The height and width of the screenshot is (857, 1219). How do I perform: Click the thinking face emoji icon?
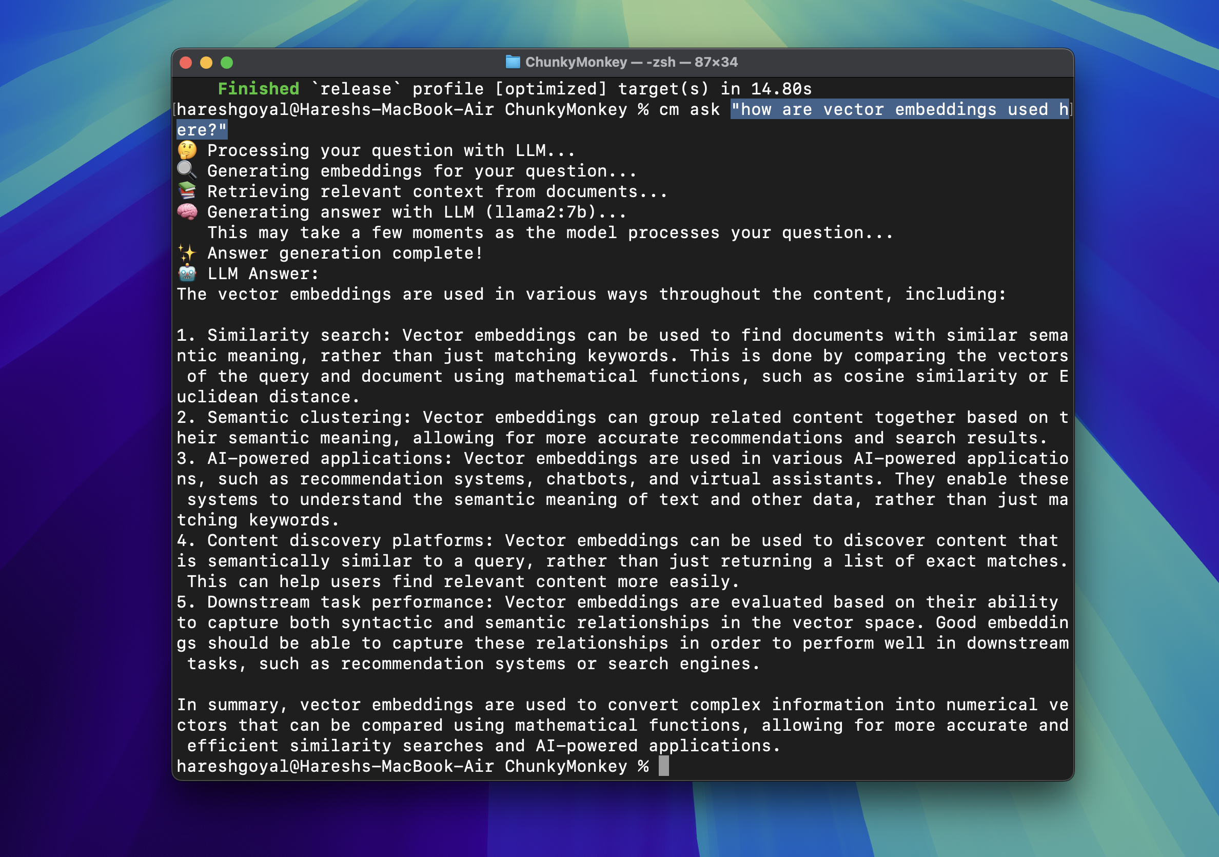pos(187,150)
